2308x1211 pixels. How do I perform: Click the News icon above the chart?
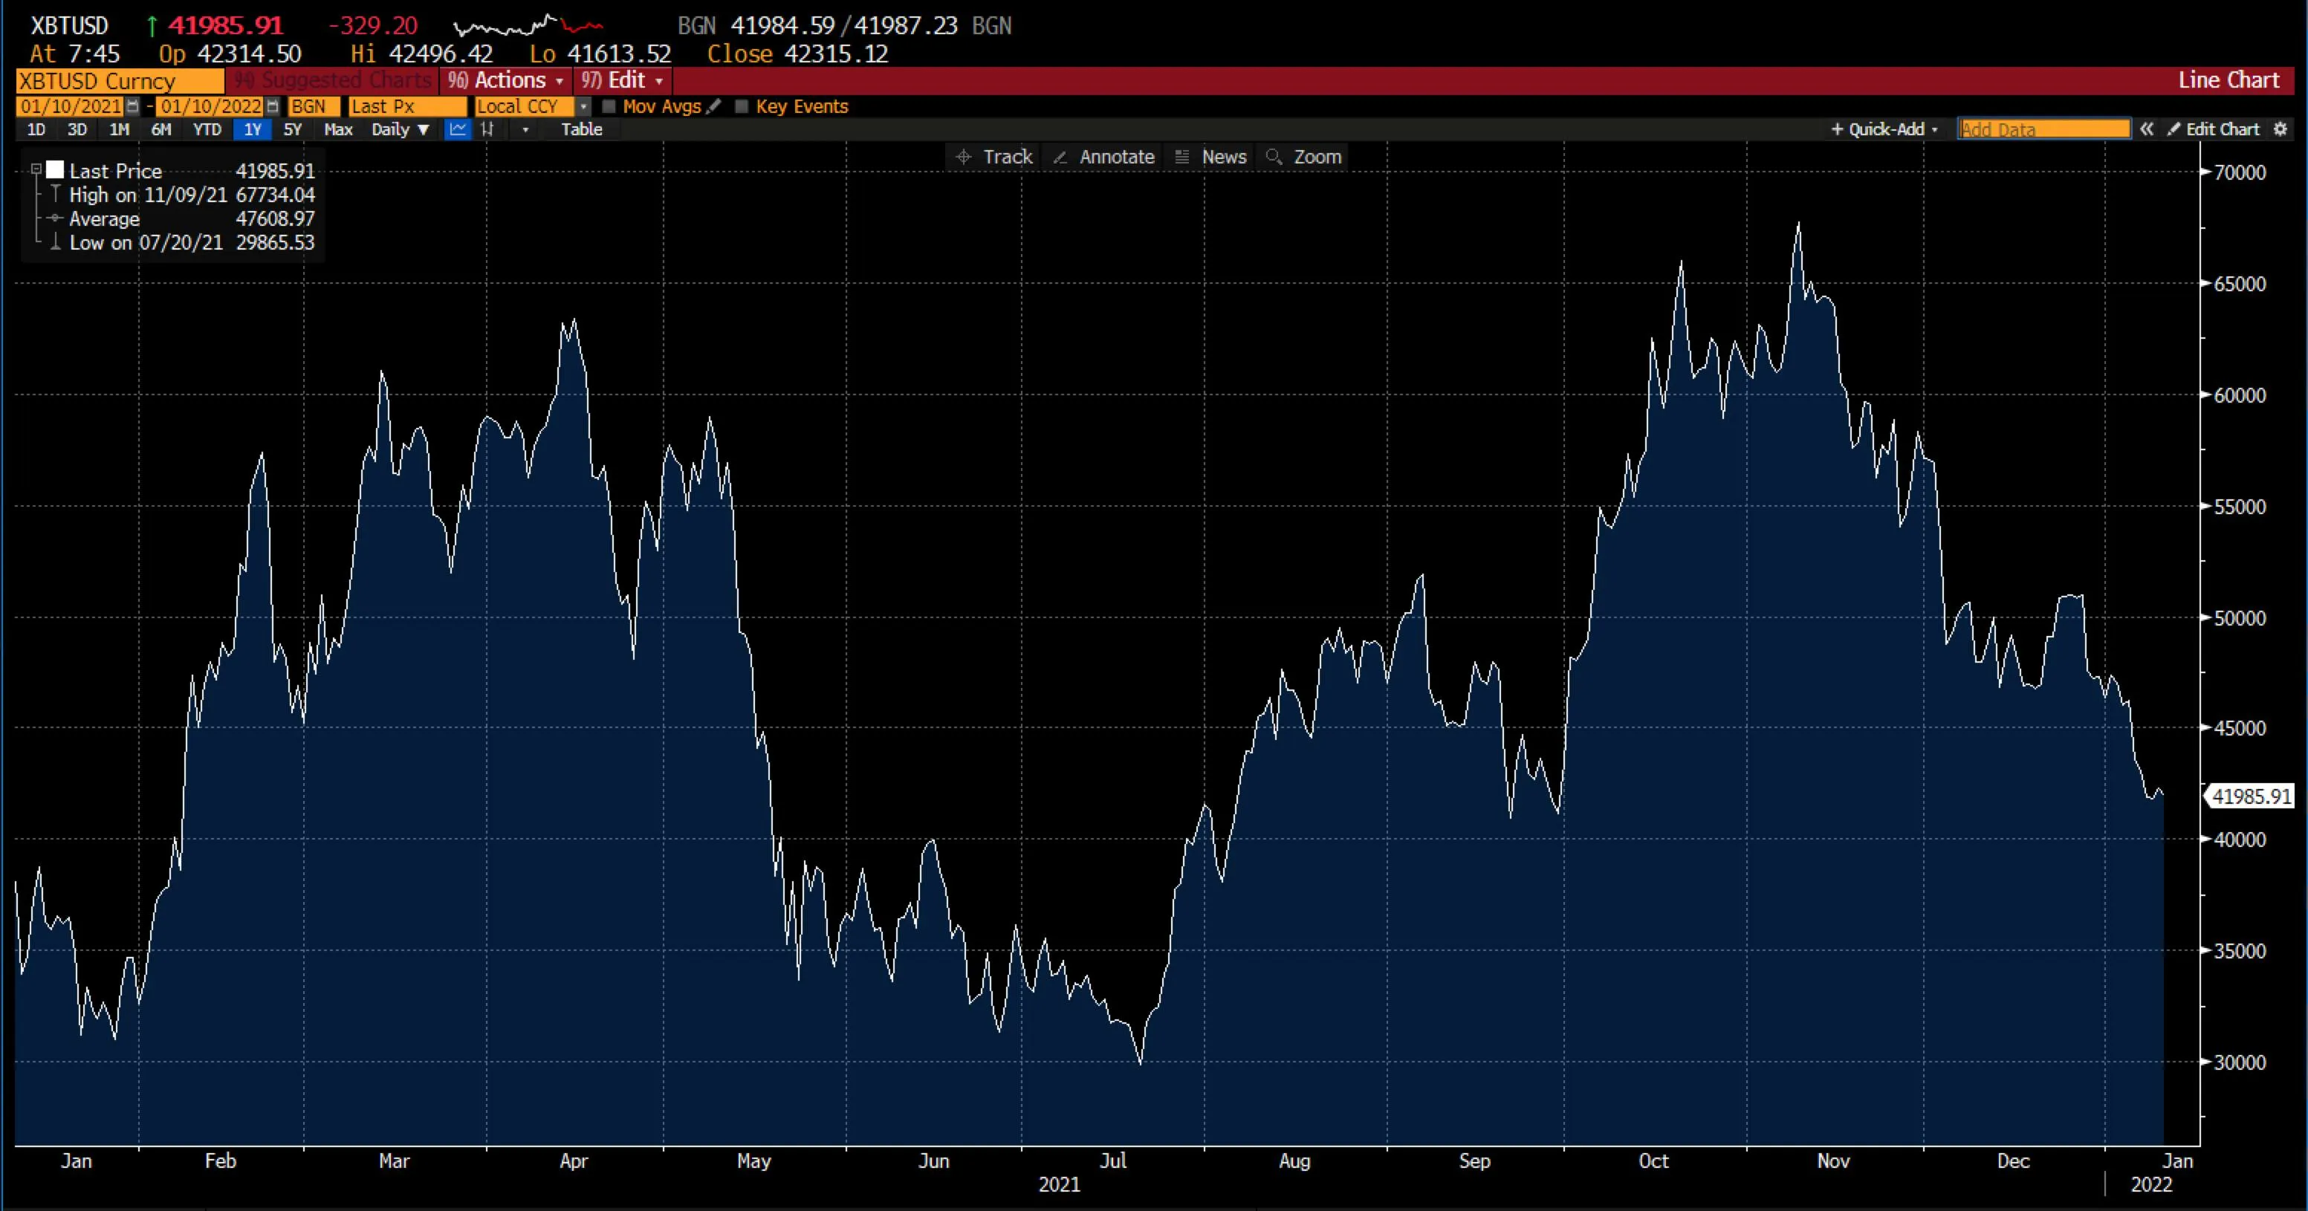click(1211, 157)
